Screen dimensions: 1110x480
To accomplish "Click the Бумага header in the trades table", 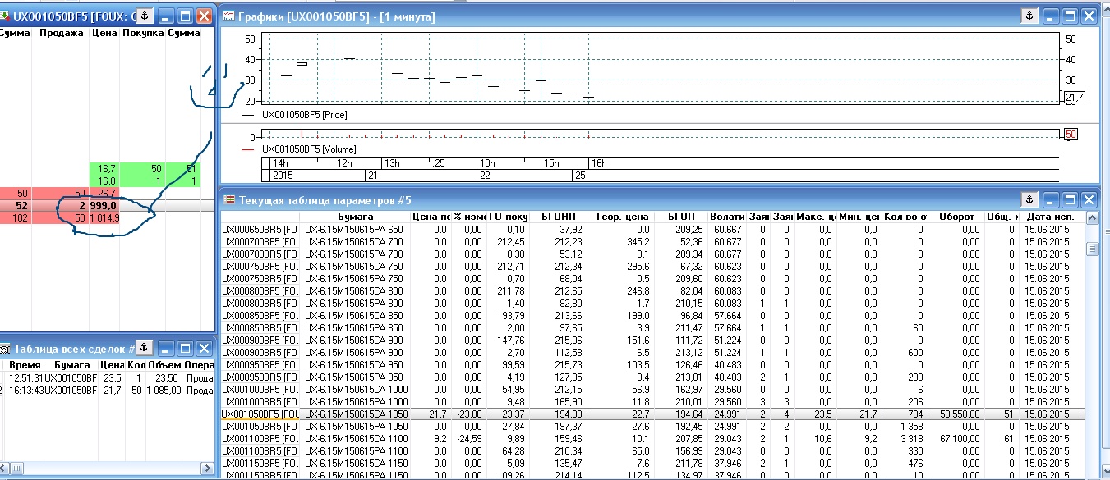I will tap(71, 364).
